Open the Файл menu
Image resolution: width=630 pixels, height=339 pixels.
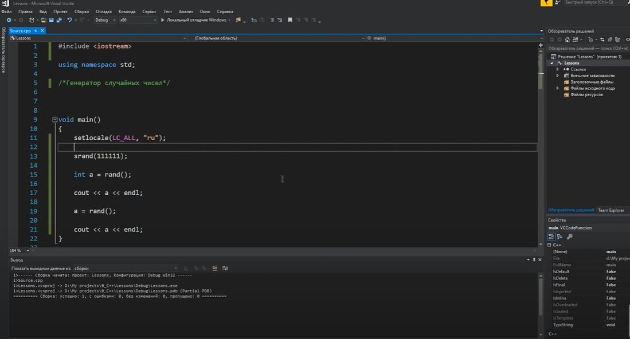pyautogui.click(x=6, y=11)
